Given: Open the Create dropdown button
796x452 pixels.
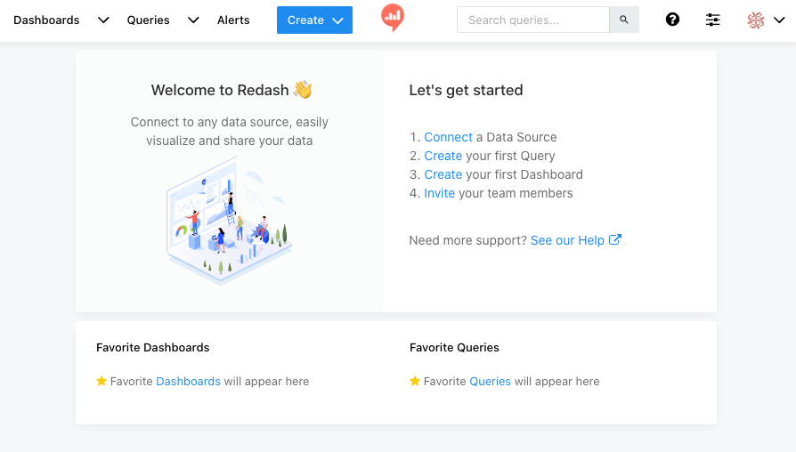Looking at the screenshot, I should tap(314, 20).
